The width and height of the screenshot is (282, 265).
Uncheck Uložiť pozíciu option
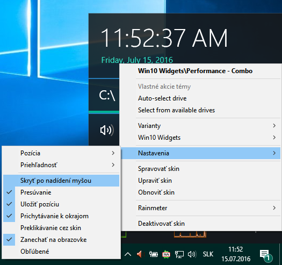click(61, 204)
